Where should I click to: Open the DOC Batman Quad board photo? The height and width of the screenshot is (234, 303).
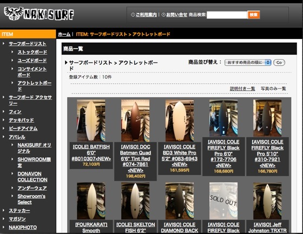pyautogui.click(x=135, y=121)
